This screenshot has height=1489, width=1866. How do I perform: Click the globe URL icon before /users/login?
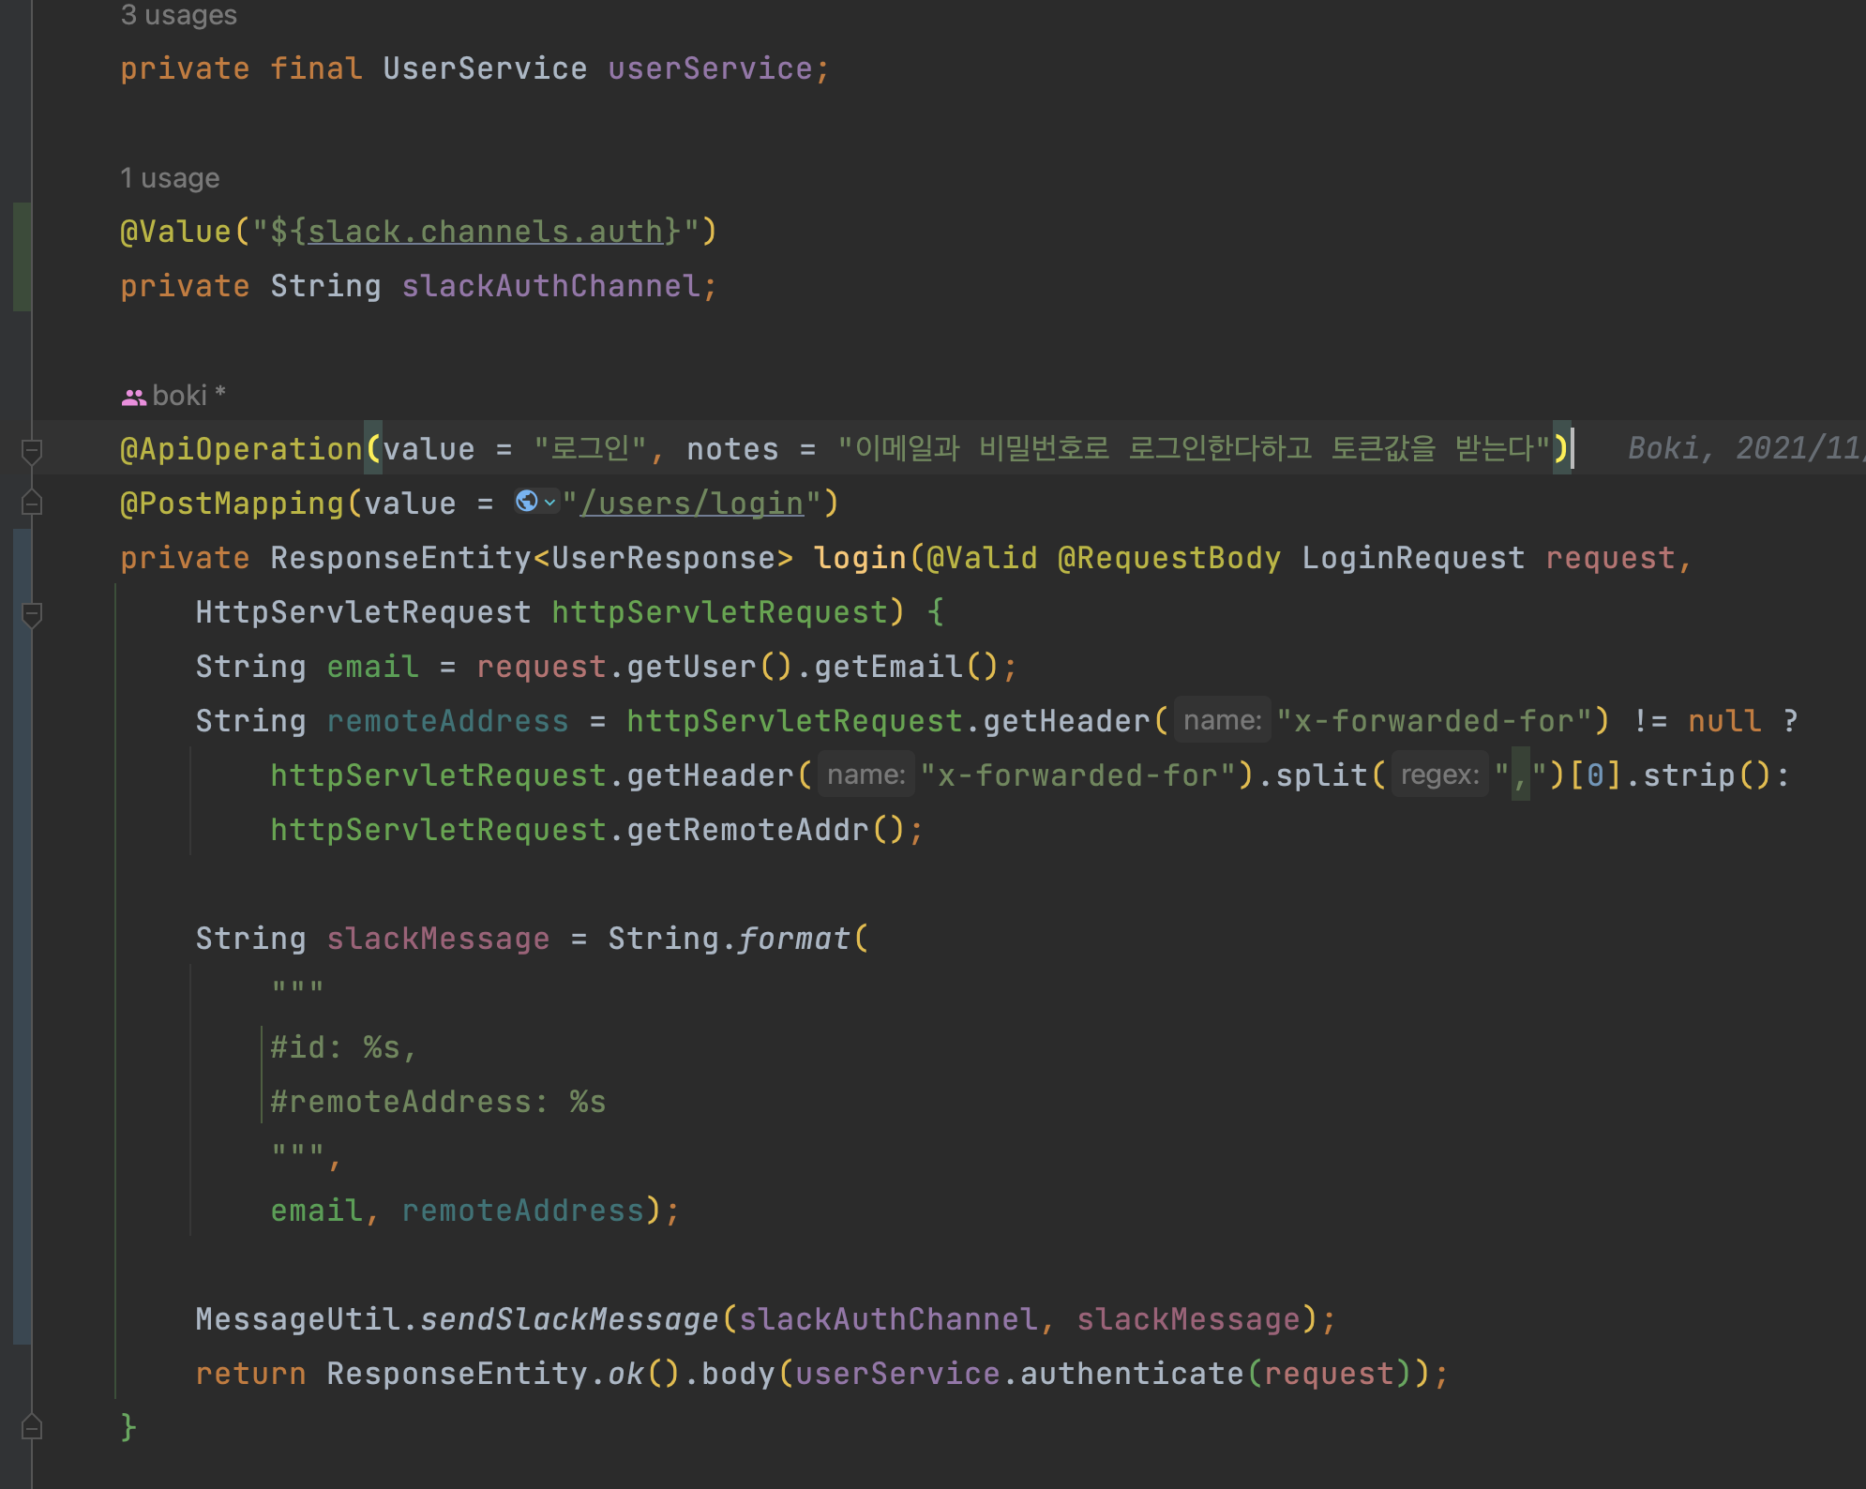[x=526, y=502]
